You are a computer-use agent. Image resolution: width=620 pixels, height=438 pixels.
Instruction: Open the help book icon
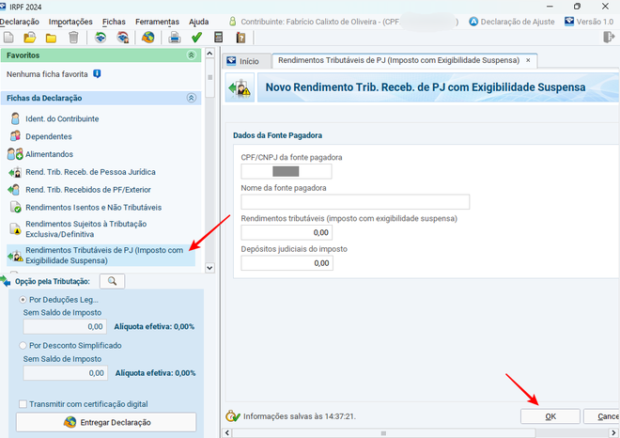240,38
